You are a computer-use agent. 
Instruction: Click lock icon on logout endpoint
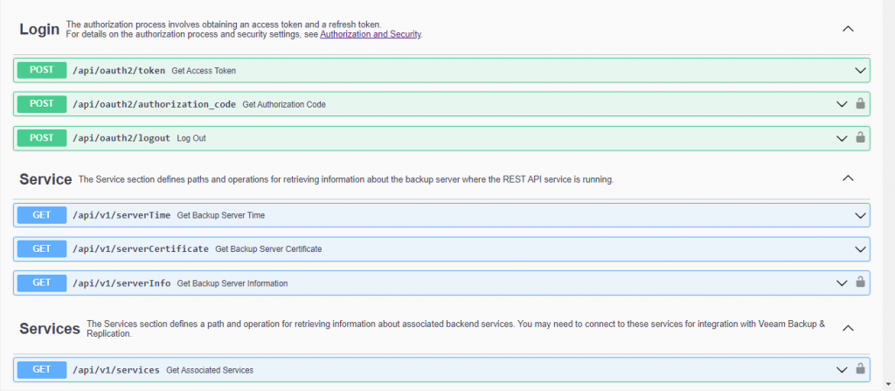click(x=860, y=137)
